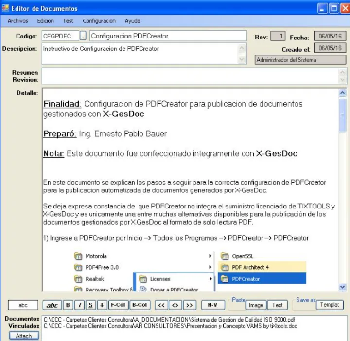The image size is (350, 341).
Task: Click the abc font style button
Action: coord(52,305)
